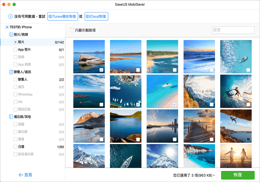Check the 聯繫人 checkbox

pyautogui.click(x=15, y=79)
